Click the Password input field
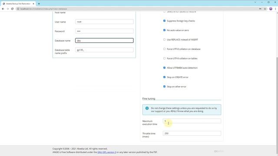This screenshot has height=156, width=278. (x=104, y=31)
